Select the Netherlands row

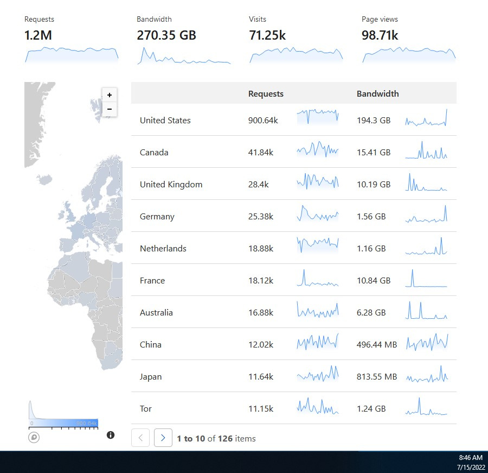point(294,249)
